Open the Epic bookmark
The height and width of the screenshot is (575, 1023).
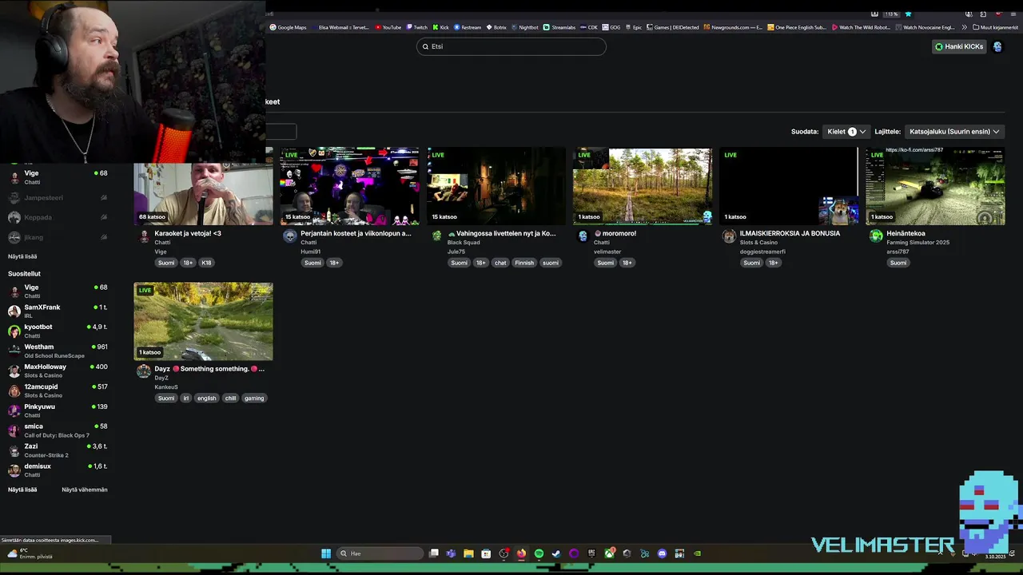click(634, 27)
